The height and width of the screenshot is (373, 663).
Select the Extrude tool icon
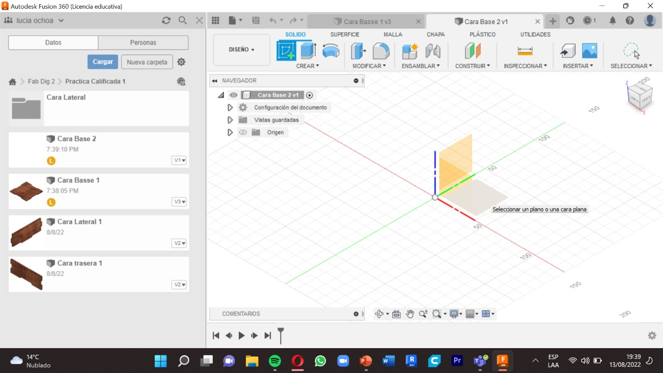coord(309,51)
